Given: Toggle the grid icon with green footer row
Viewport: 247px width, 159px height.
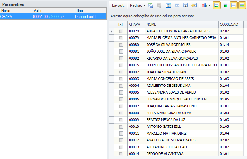Looking at the screenshot, I should 217,5.
